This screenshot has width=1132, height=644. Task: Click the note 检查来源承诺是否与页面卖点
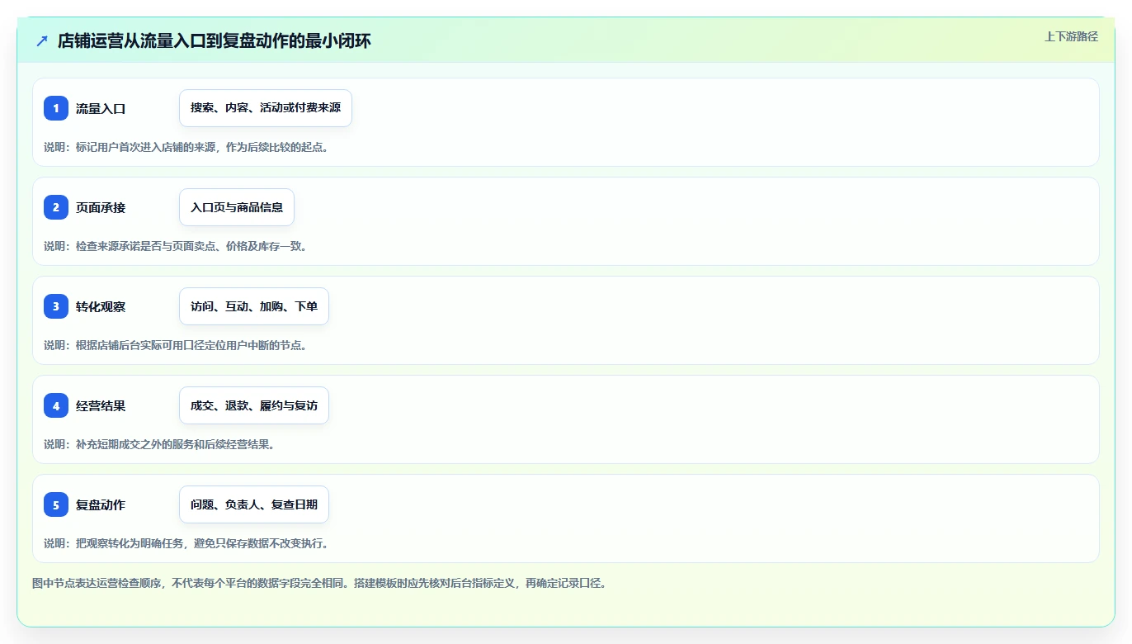coord(146,246)
